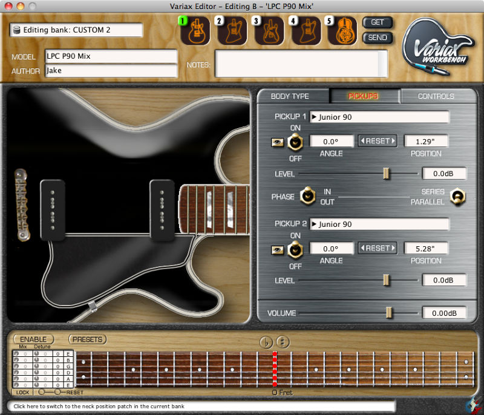Open the Pickup 1 model dropdown
The image size is (484, 415).
379,117
